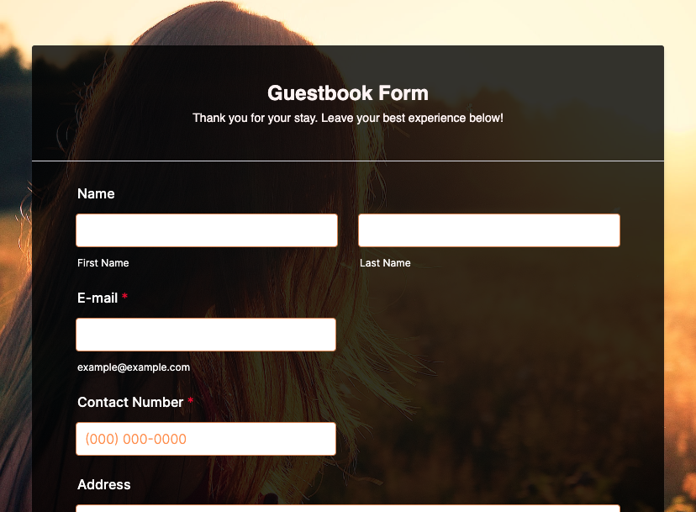
Task: Click the horizontal divider below the header
Action: tap(348, 161)
